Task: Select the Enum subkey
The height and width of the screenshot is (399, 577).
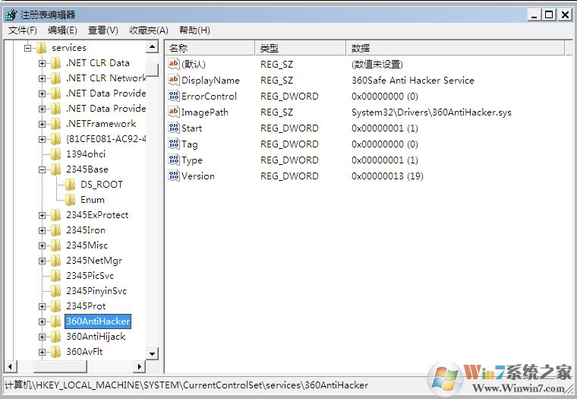Action: pyautogui.click(x=92, y=200)
